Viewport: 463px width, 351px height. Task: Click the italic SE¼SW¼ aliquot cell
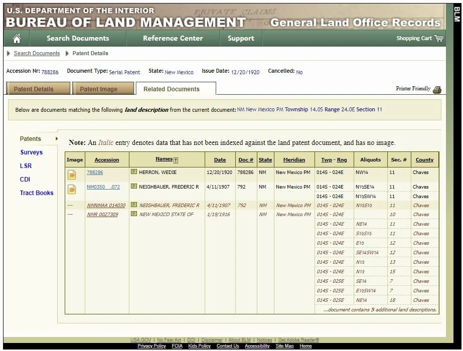[367, 253]
